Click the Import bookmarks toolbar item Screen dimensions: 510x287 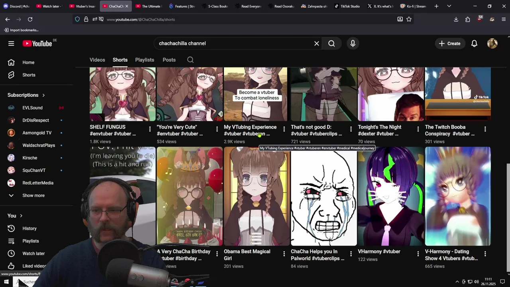21,30
